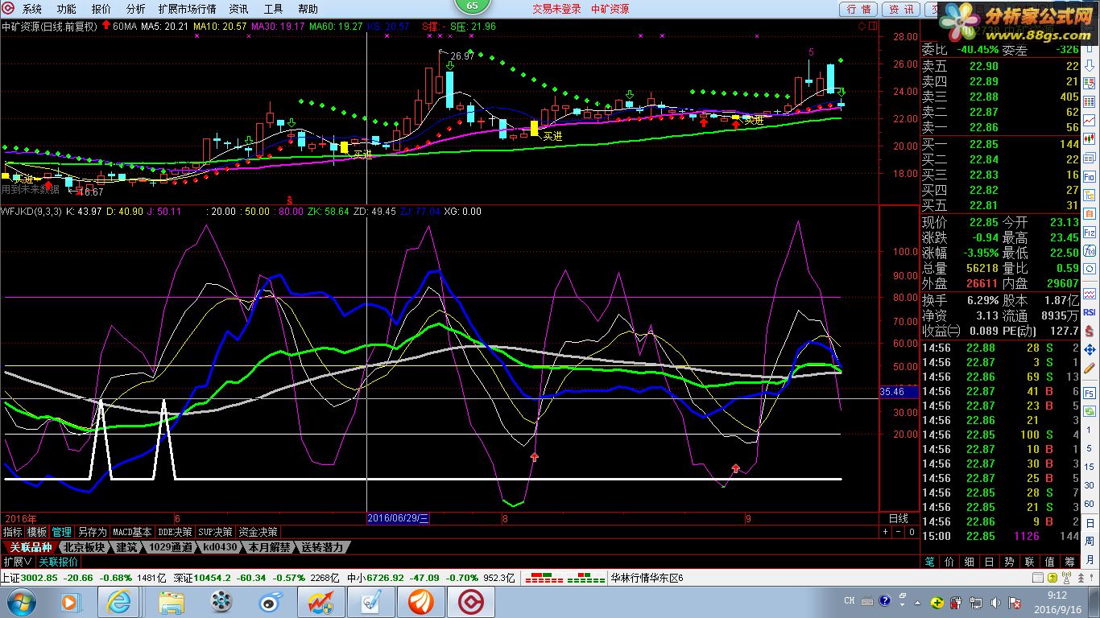
Task: Click the tree structure icon in right toolbar
Action: pos(1090,195)
